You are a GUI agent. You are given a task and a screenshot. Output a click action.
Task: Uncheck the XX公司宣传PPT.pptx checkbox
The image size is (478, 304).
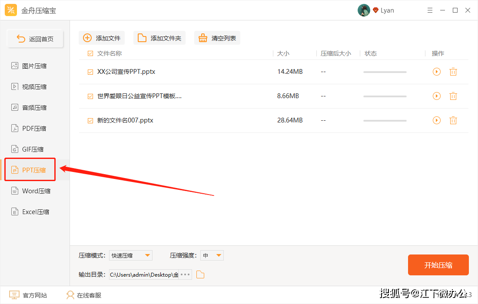pyautogui.click(x=90, y=72)
